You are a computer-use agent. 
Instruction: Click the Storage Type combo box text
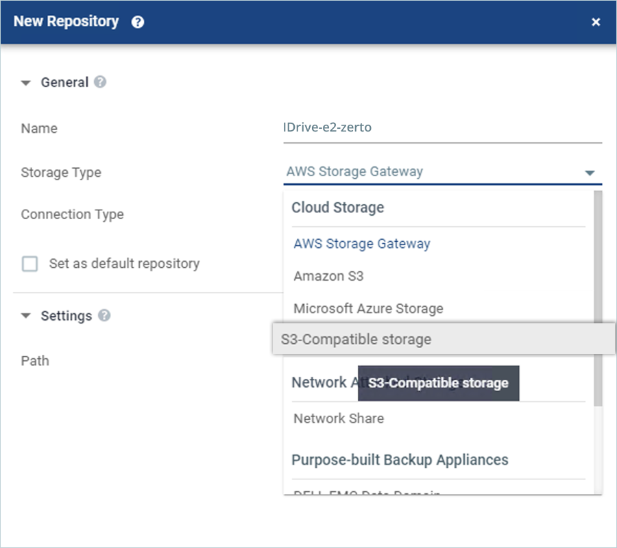point(354,172)
